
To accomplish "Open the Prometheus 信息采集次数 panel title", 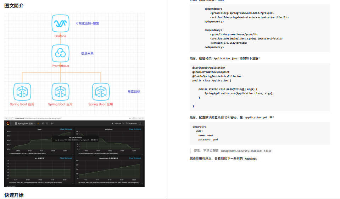I will click(108, 158).
